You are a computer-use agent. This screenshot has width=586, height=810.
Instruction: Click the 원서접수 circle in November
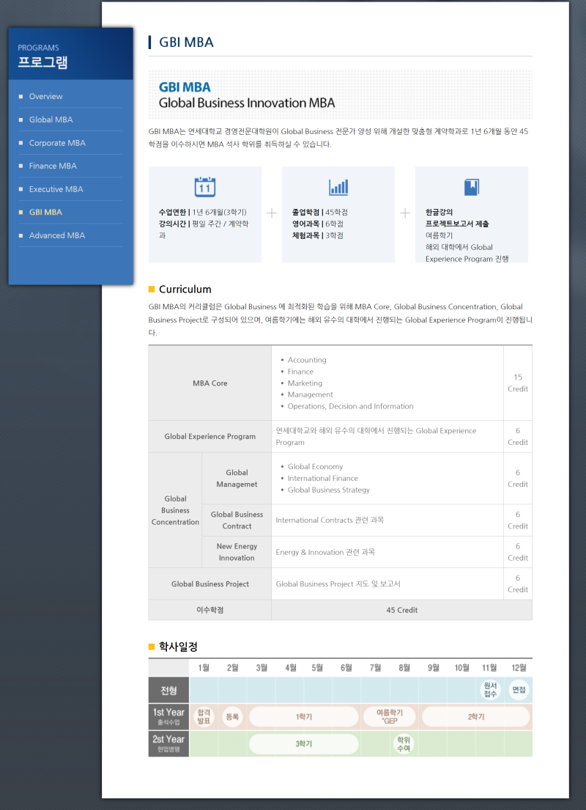(490, 690)
